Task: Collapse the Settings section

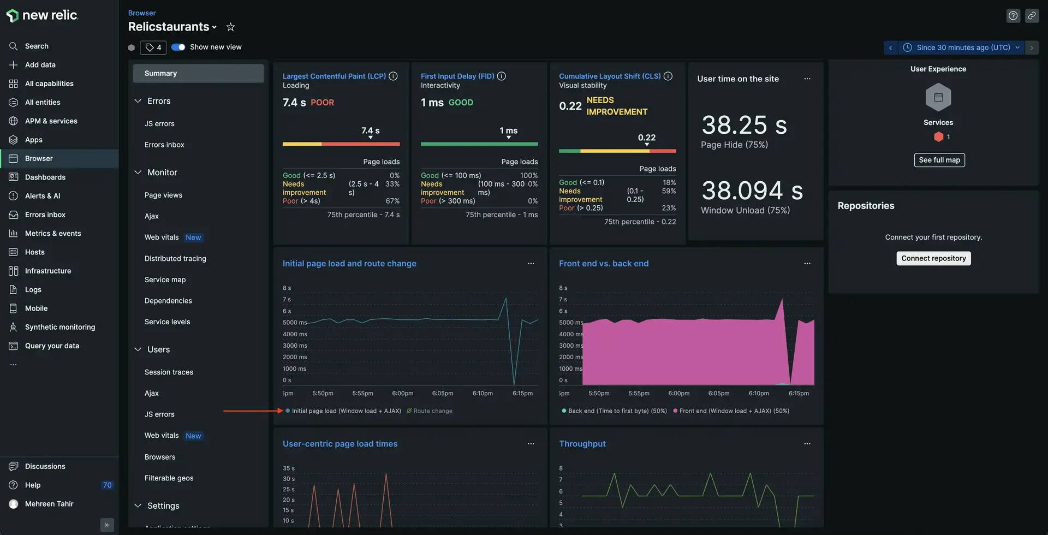Action: (138, 506)
